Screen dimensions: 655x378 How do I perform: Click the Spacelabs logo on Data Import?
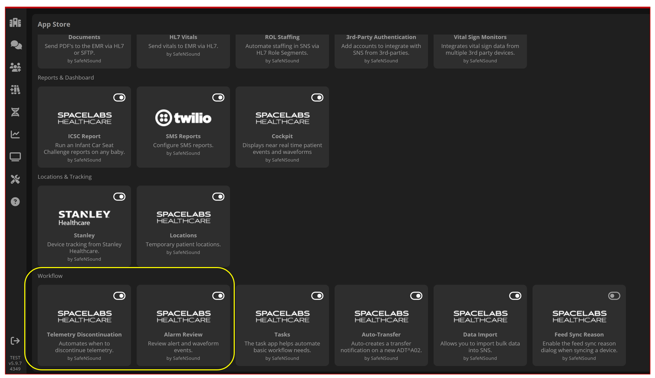click(x=480, y=316)
